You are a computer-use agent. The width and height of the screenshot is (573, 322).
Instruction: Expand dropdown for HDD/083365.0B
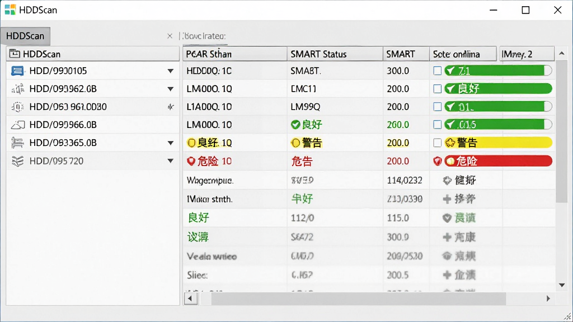tap(170, 143)
